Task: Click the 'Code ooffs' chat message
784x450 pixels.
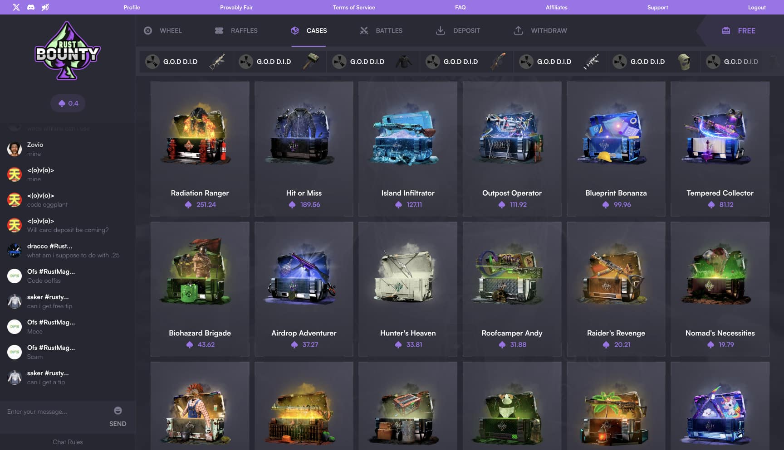Action: 44,281
